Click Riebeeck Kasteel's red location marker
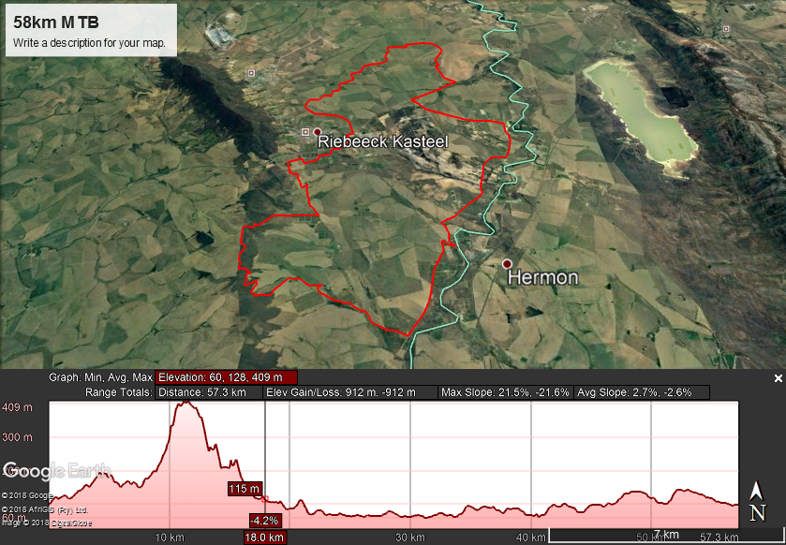The width and height of the screenshot is (786, 545). [x=318, y=133]
